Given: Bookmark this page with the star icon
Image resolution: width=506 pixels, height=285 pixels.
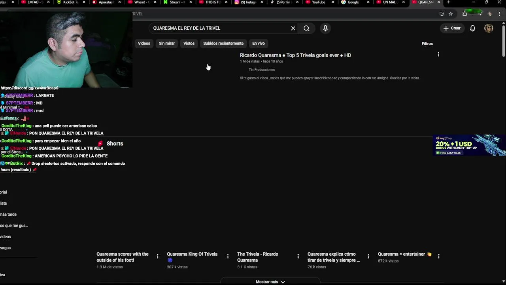Looking at the screenshot, I should tap(451, 14).
